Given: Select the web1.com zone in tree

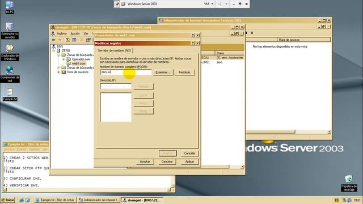Looking at the screenshot, I should (78, 63).
